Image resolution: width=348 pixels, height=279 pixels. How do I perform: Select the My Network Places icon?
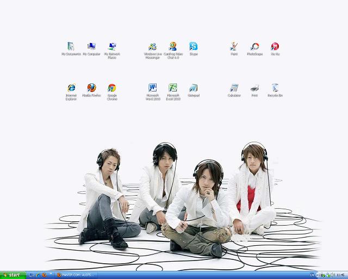click(112, 51)
